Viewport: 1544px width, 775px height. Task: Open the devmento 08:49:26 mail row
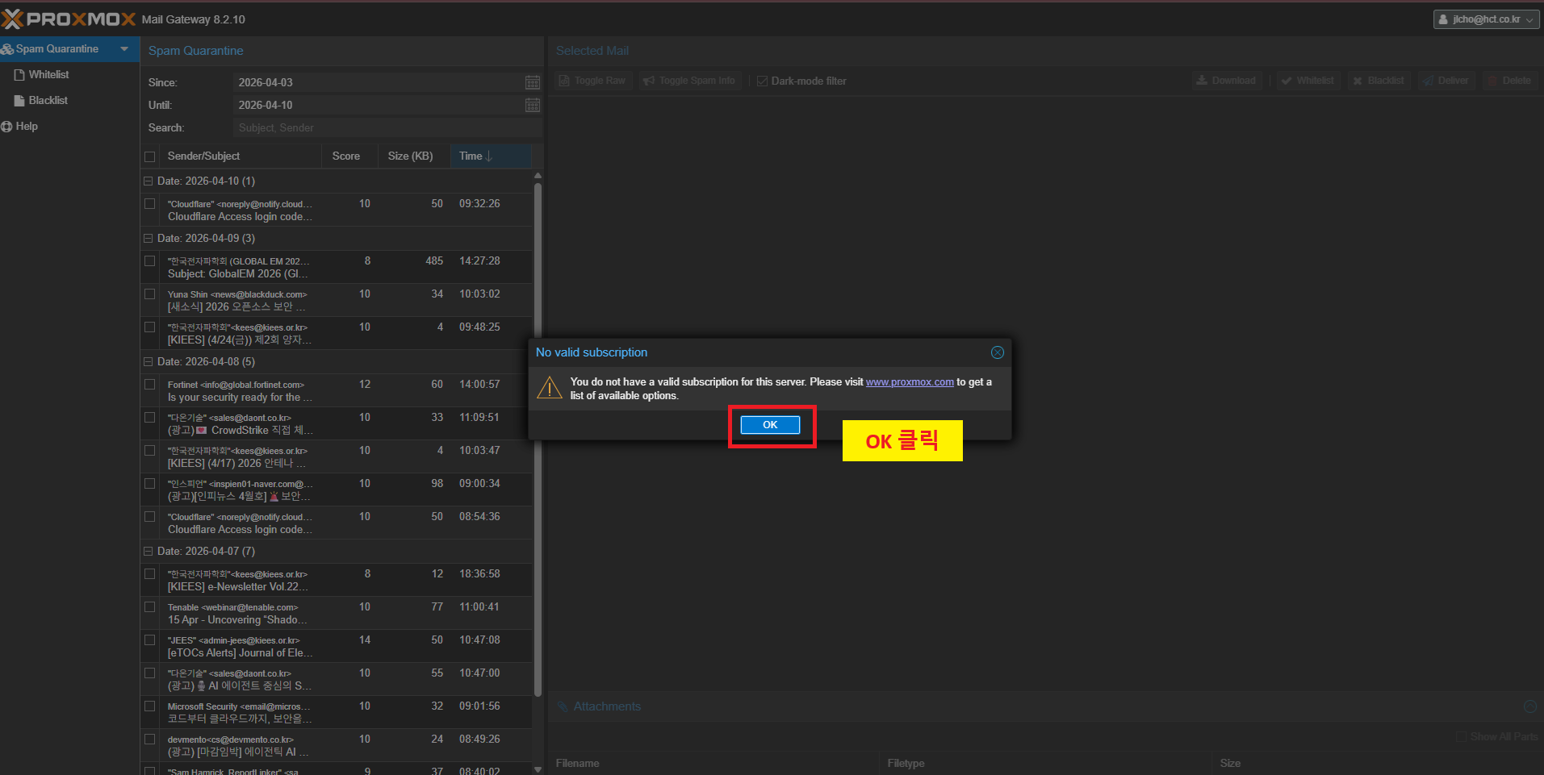click(x=337, y=746)
